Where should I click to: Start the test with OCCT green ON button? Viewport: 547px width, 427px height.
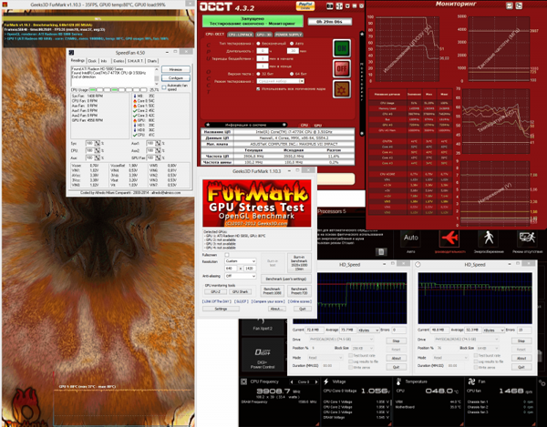[x=342, y=48]
